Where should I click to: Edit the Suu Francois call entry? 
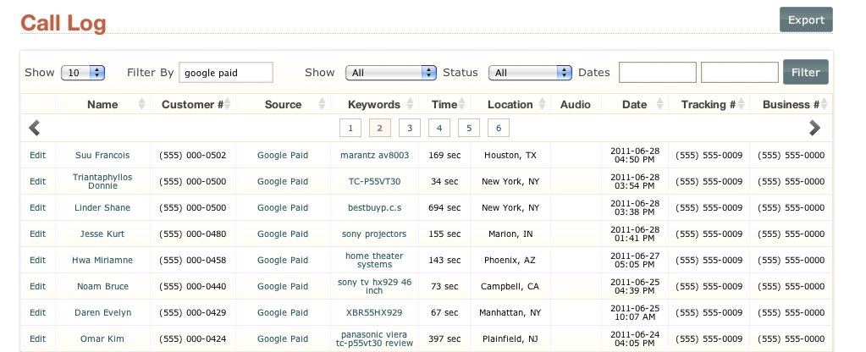click(x=37, y=156)
